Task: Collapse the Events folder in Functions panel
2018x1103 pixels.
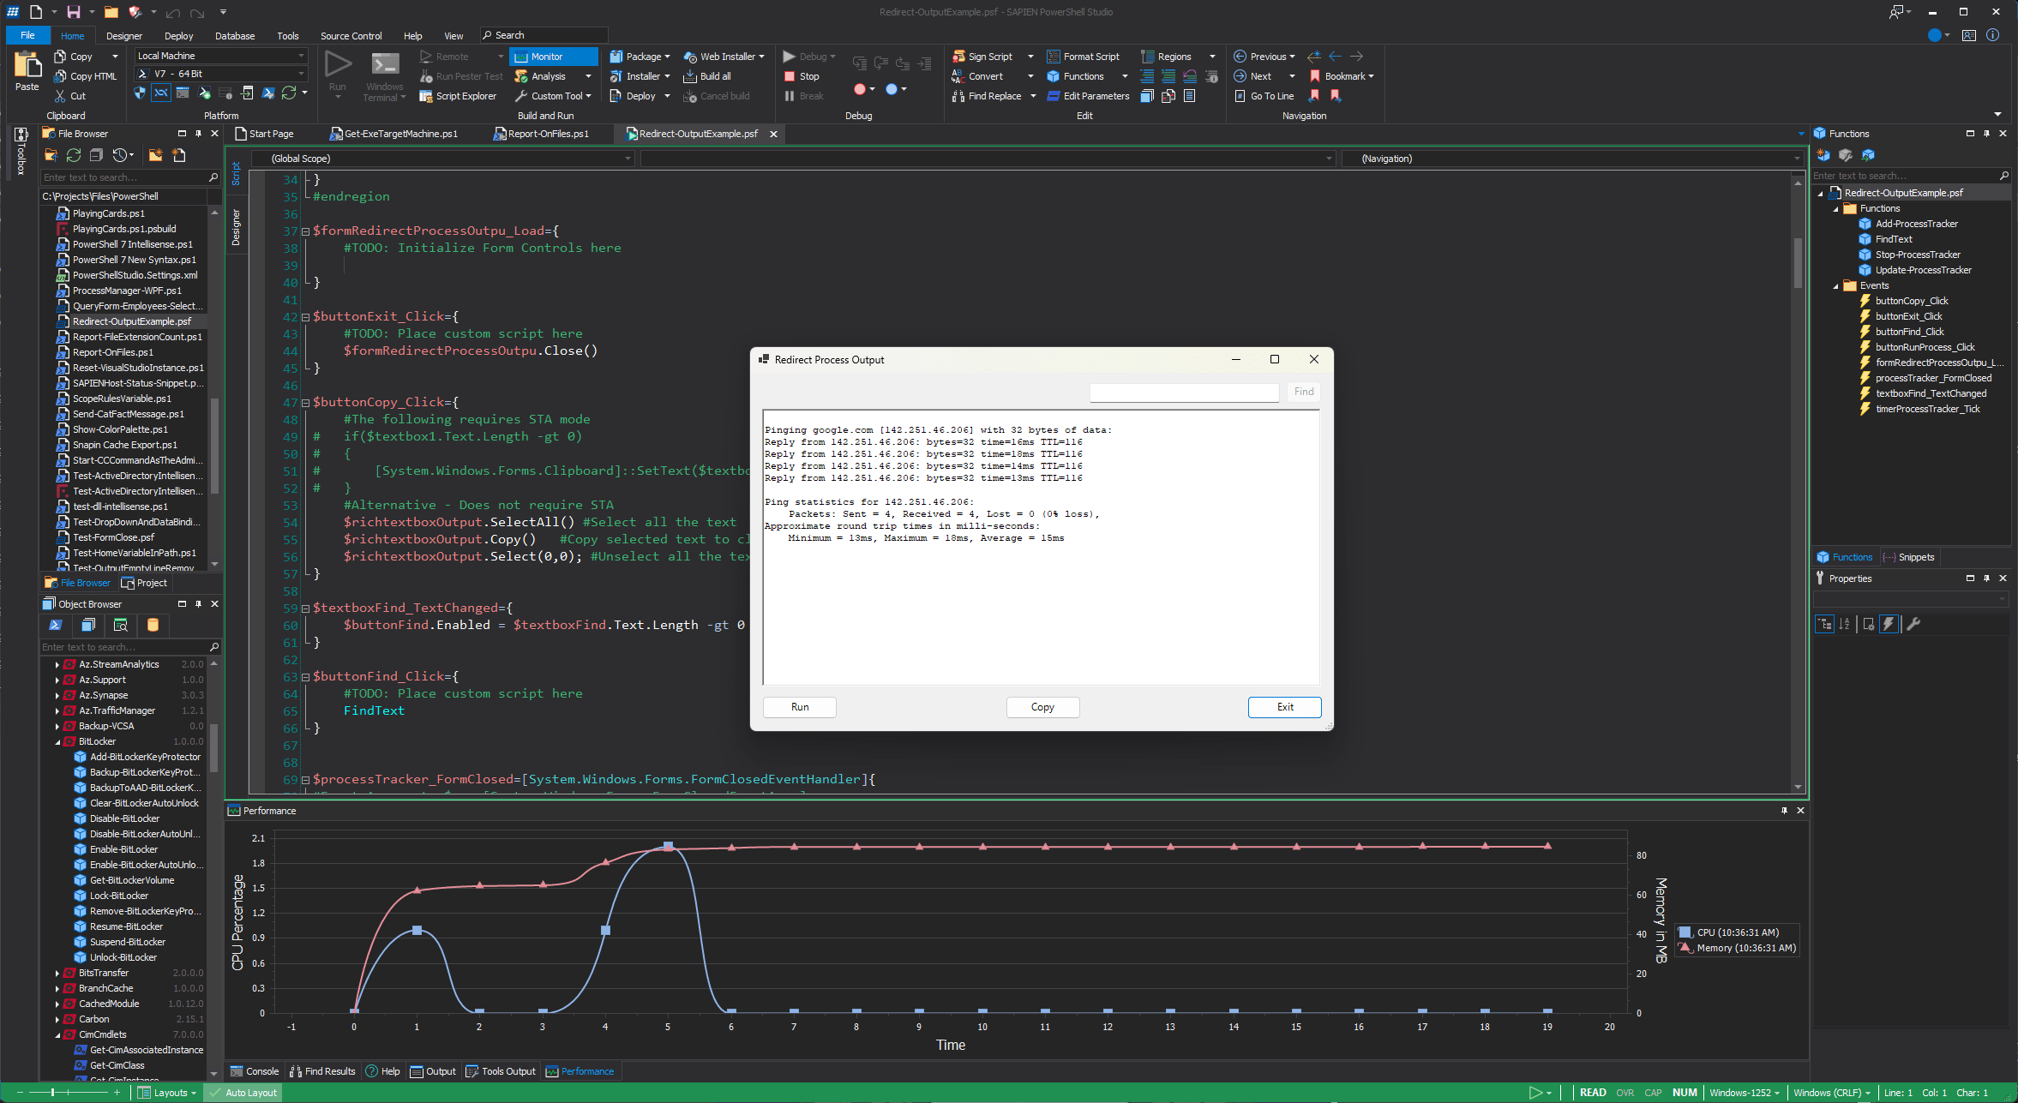Action: [1835, 285]
